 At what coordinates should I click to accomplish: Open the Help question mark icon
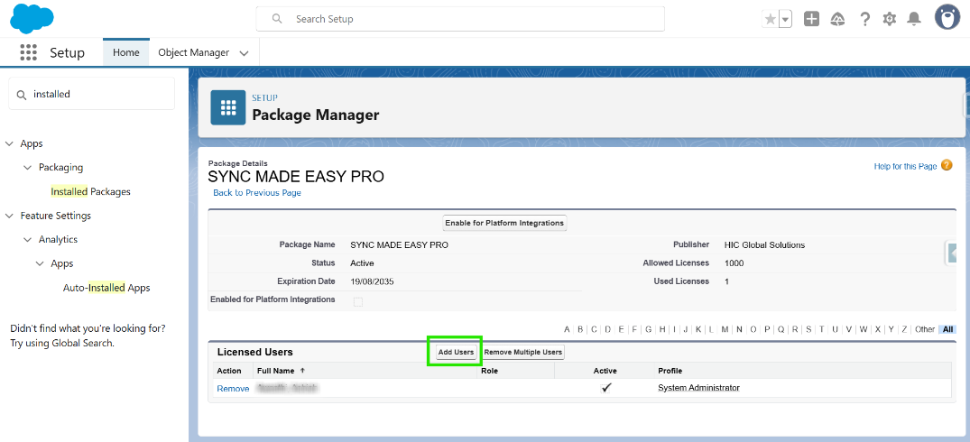(864, 19)
